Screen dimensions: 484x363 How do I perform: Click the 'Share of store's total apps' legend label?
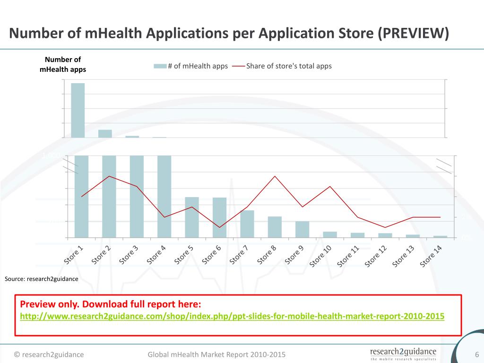tap(289, 66)
